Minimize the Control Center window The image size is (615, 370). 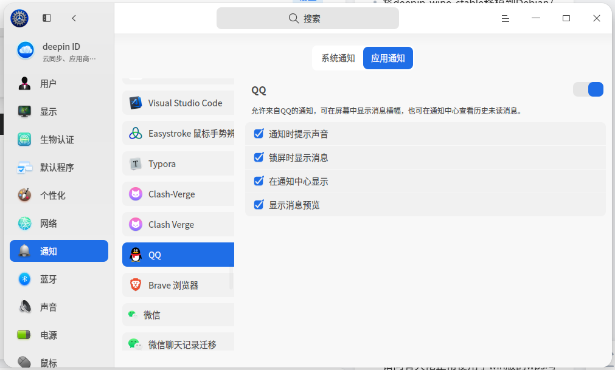[x=536, y=18]
